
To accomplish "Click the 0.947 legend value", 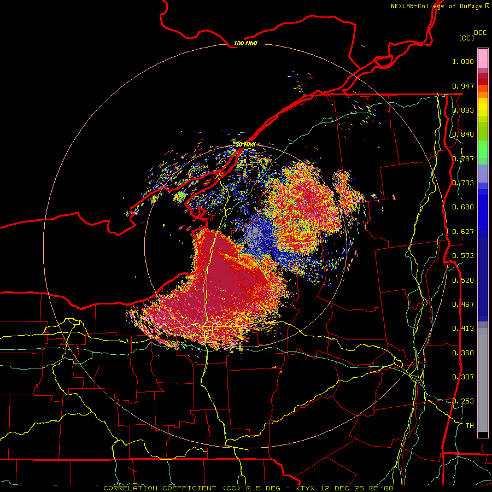I will tap(463, 86).
